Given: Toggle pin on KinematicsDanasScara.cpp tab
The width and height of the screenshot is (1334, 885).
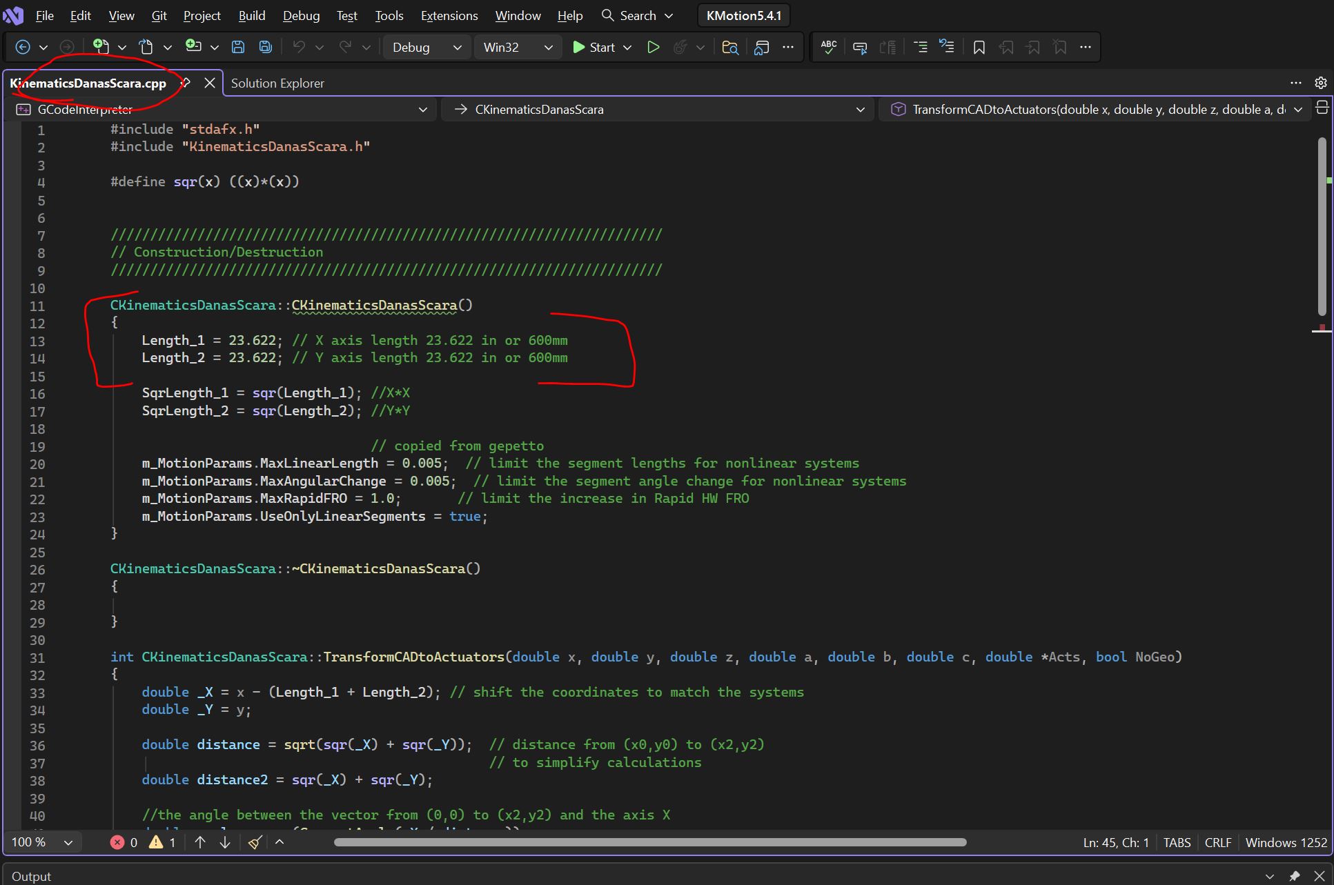Looking at the screenshot, I should click(x=186, y=83).
